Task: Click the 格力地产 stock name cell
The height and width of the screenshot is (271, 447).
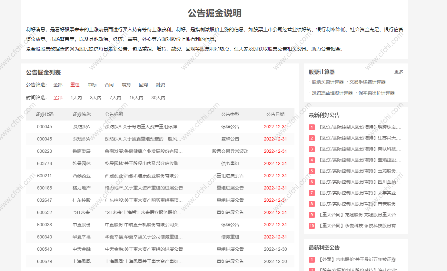Action: (82, 188)
